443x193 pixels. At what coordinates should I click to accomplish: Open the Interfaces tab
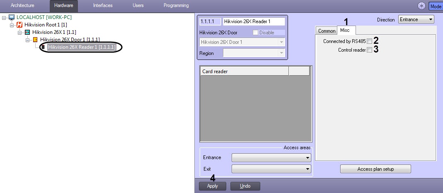pos(103,6)
